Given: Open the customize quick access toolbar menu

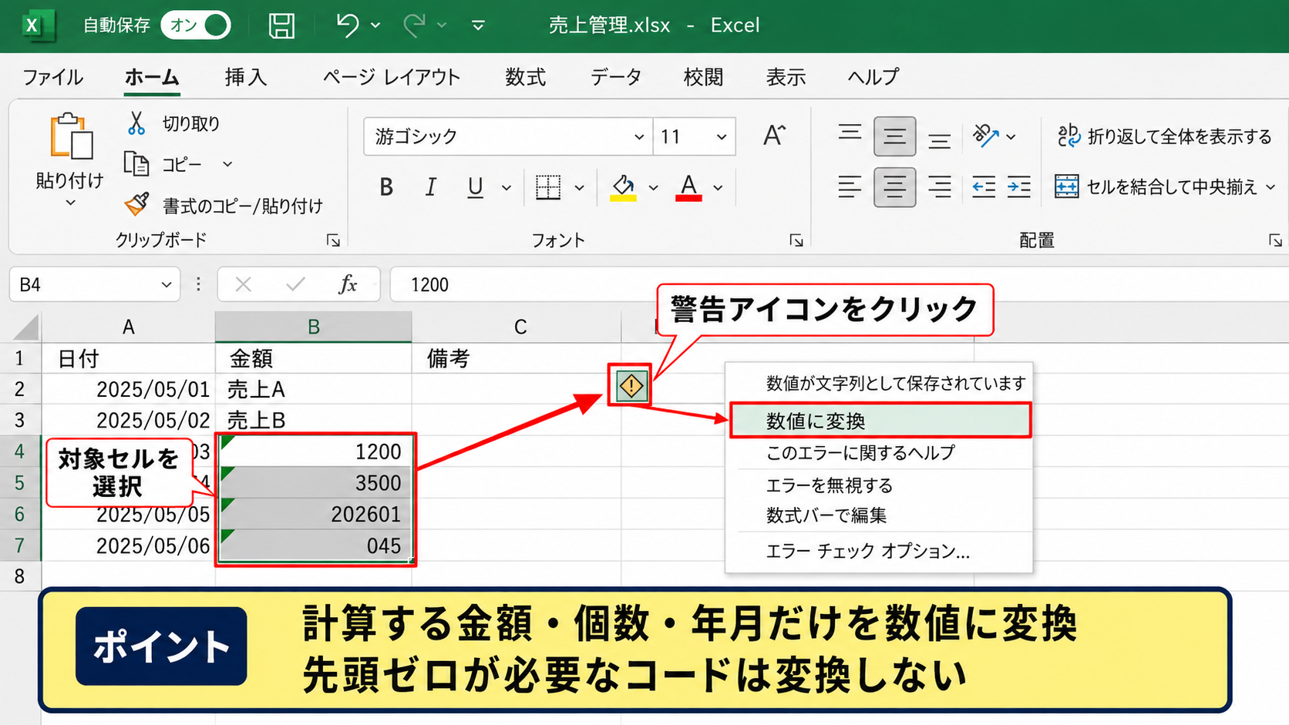Looking at the screenshot, I should tap(478, 25).
